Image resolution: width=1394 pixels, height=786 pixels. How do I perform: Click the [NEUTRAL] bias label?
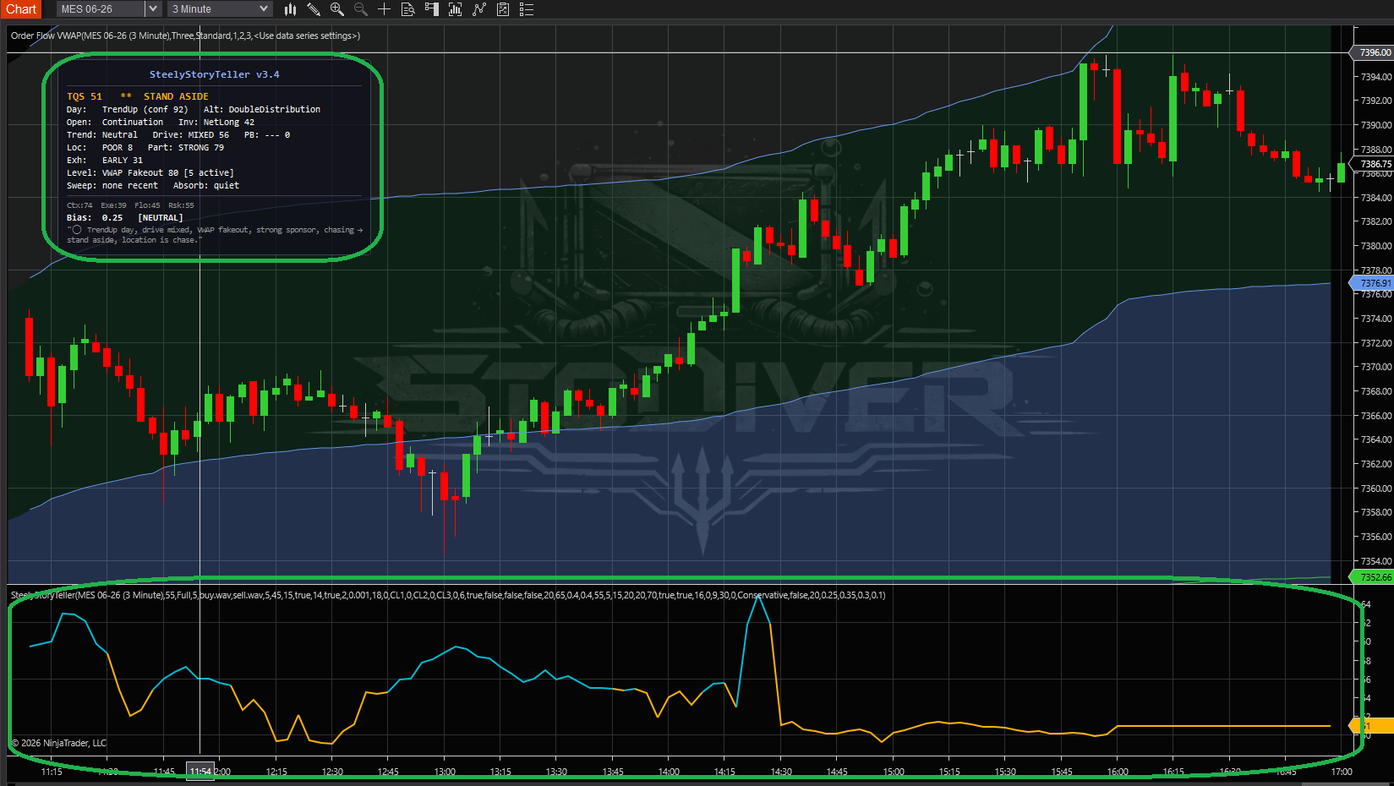point(161,218)
